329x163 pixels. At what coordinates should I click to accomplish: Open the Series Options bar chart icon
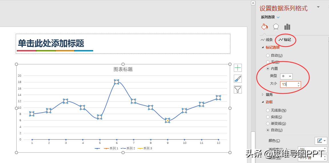click(287, 27)
